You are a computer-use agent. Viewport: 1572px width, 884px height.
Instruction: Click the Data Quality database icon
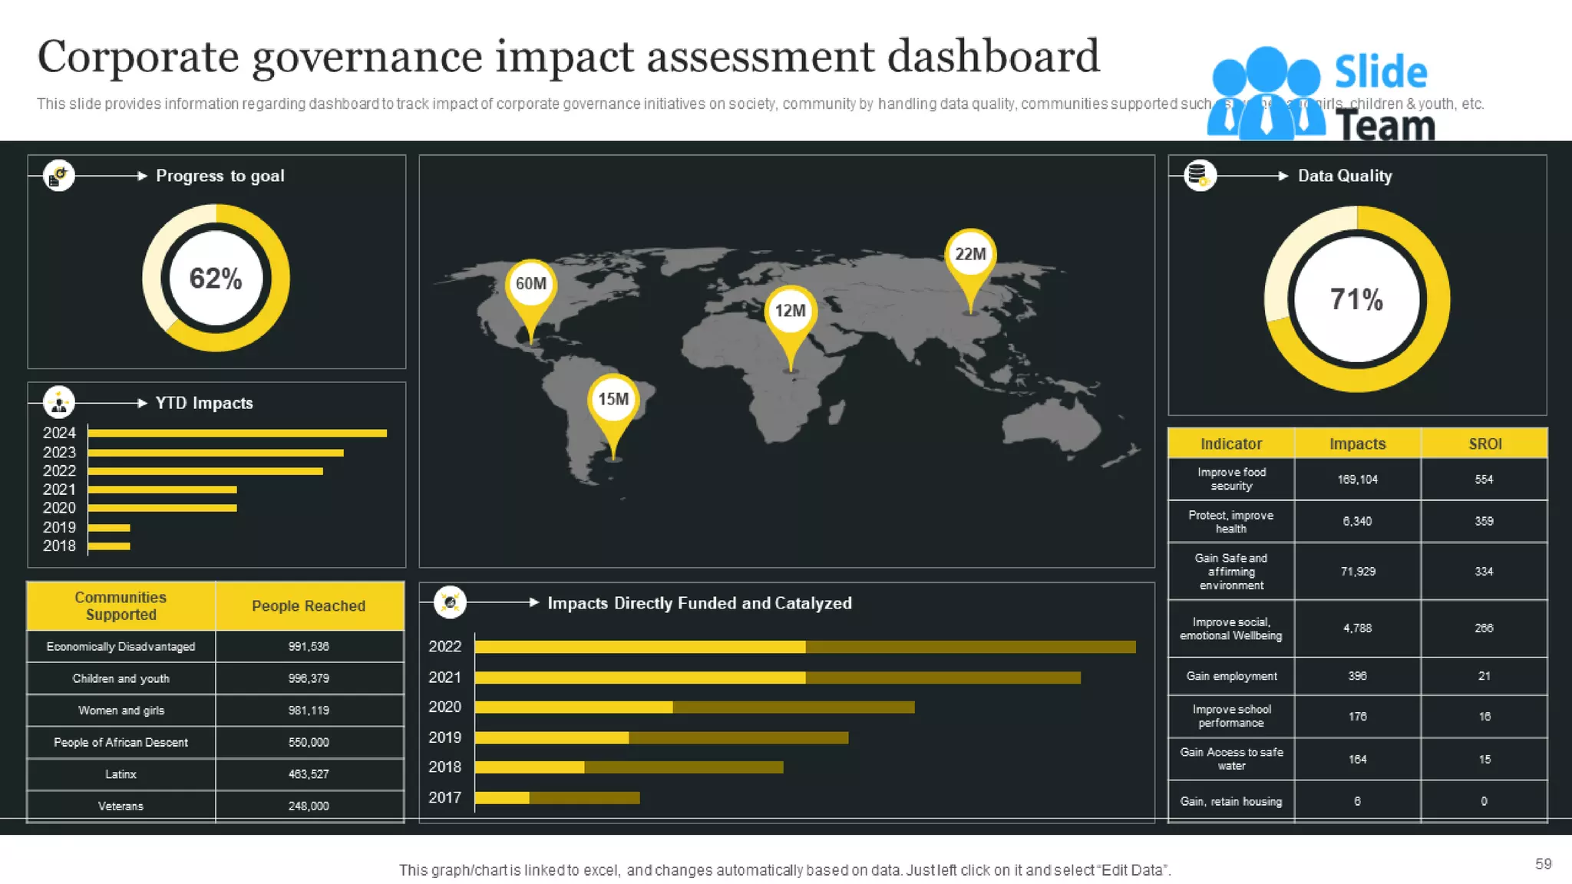click(1200, 176)
